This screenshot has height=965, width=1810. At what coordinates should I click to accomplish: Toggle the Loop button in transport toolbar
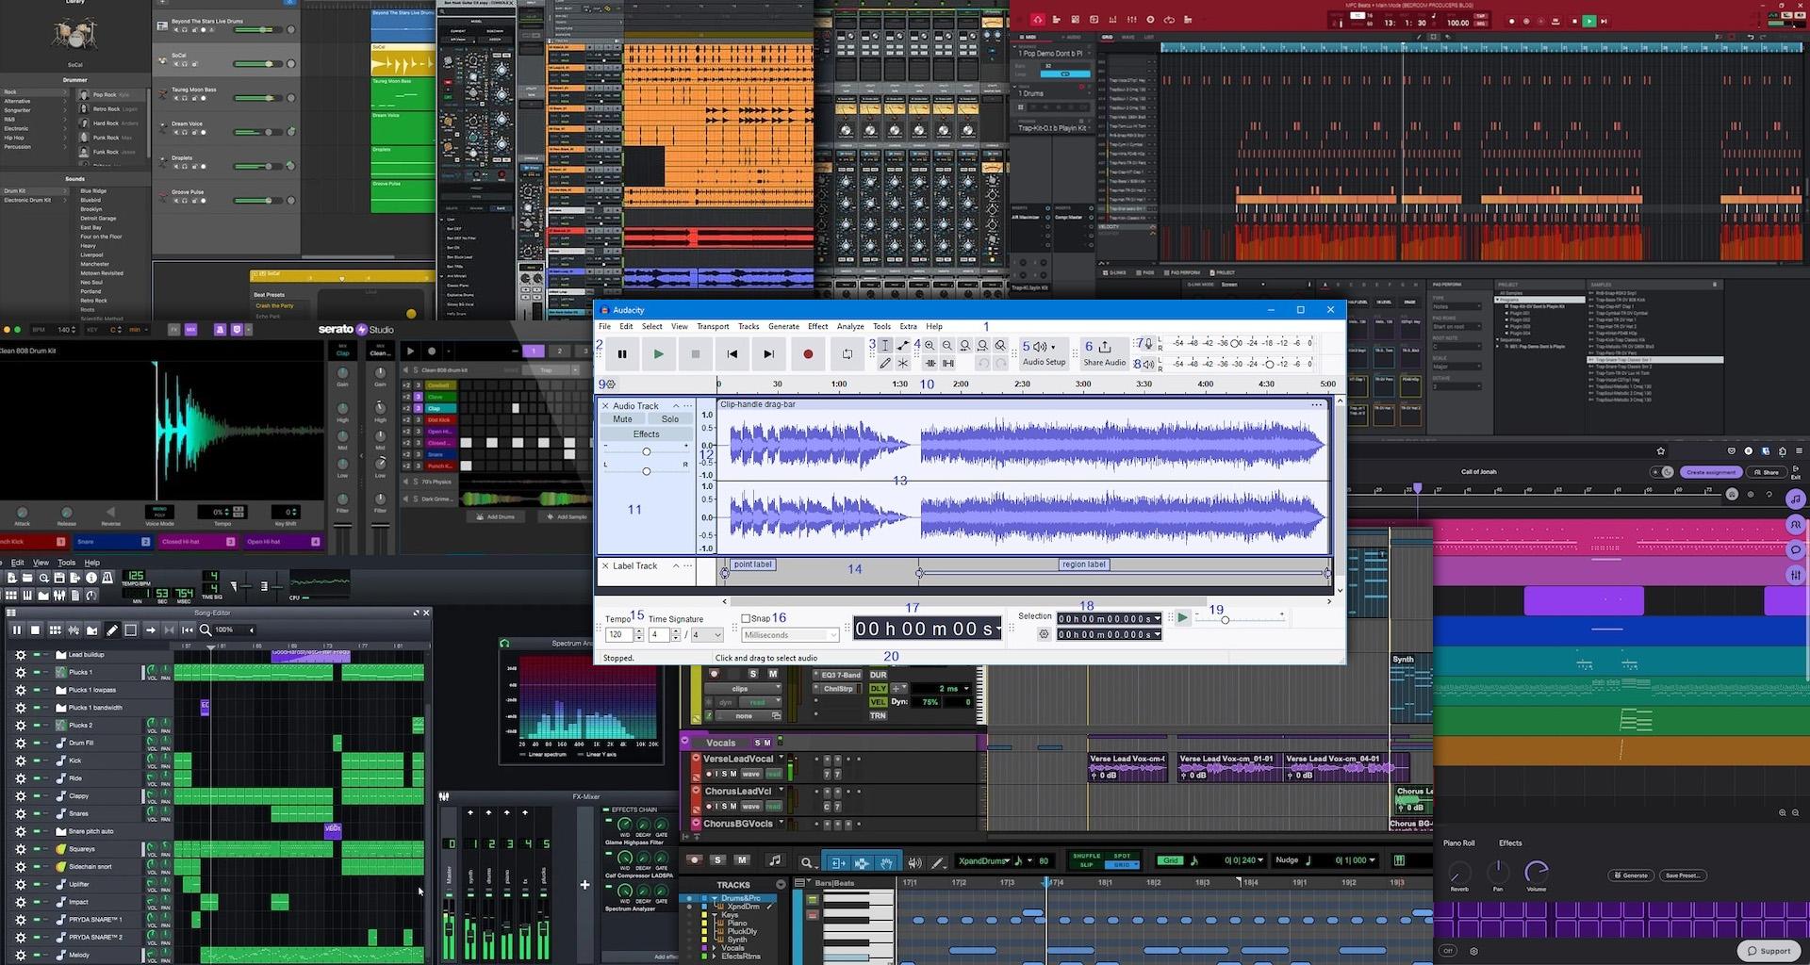tap(847, 354)
